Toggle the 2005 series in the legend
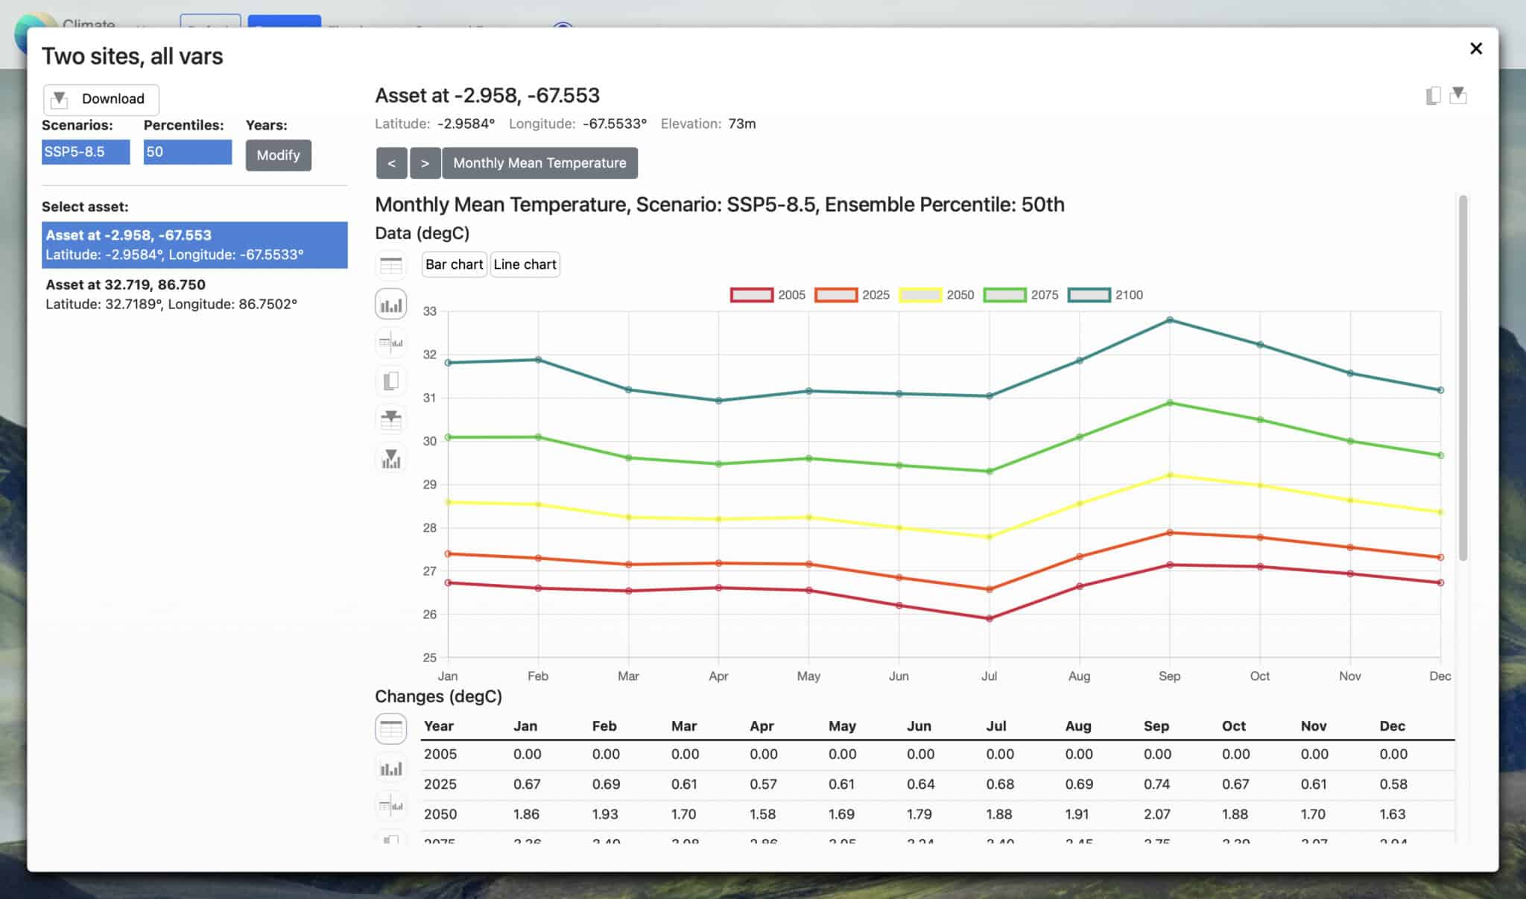 click(x=767, y=294)
